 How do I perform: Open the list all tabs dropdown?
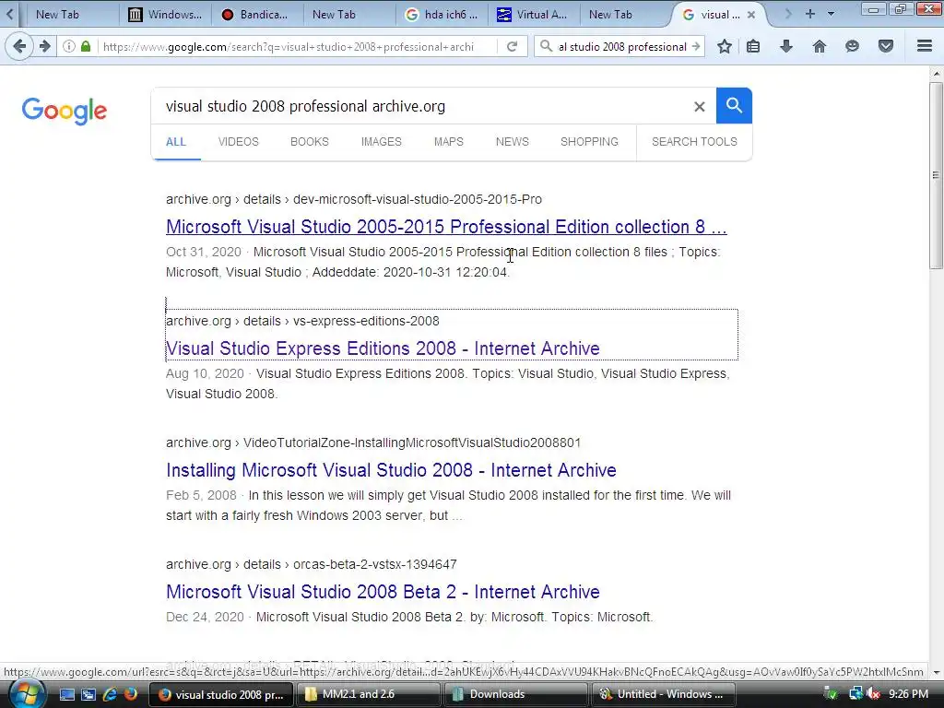tap(831, 14)
